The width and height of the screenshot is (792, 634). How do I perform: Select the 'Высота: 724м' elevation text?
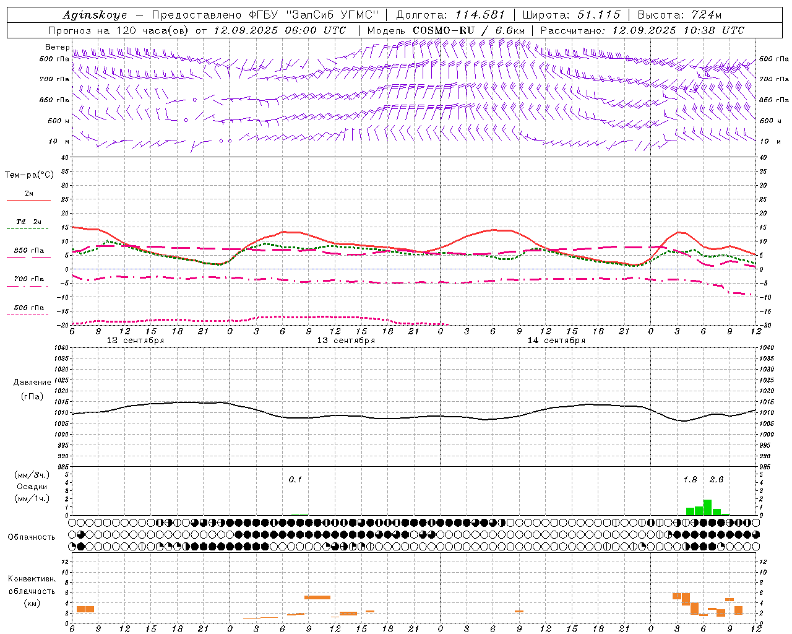coord(679,15)
